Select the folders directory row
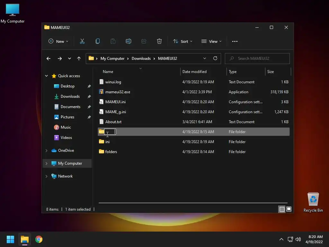This screenshot has height=247, width=329. pyautogui.click(x=194, y=152)
